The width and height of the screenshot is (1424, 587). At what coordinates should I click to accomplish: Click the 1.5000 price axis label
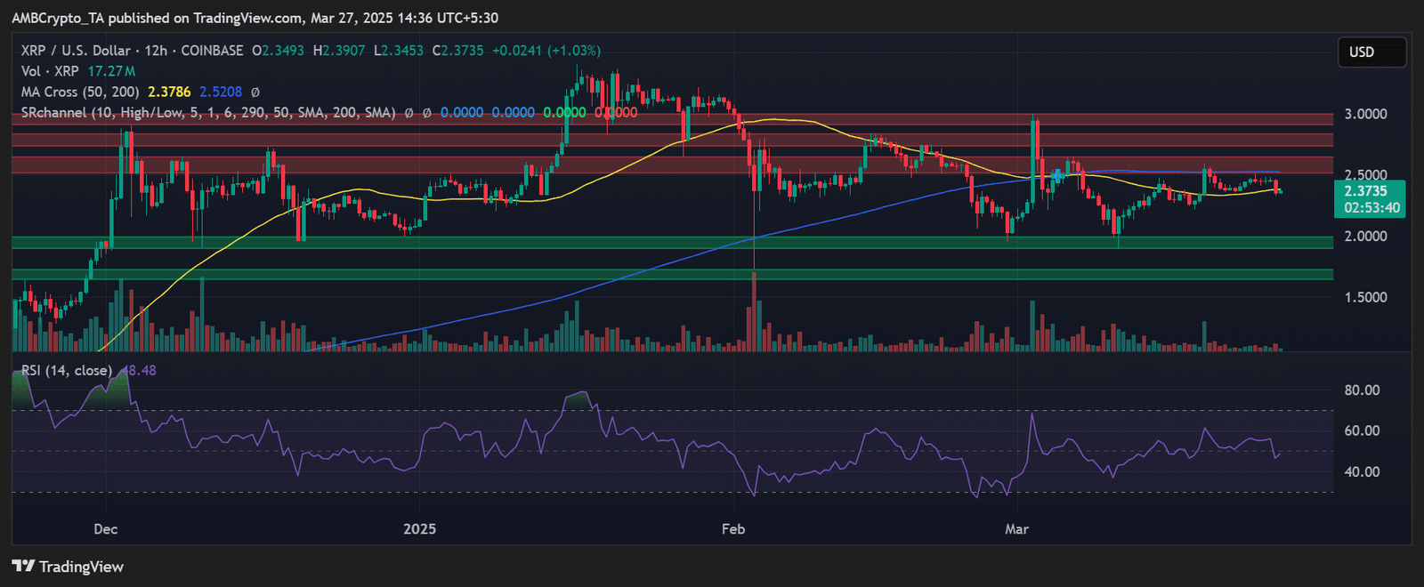click(x=1365, y=298)
